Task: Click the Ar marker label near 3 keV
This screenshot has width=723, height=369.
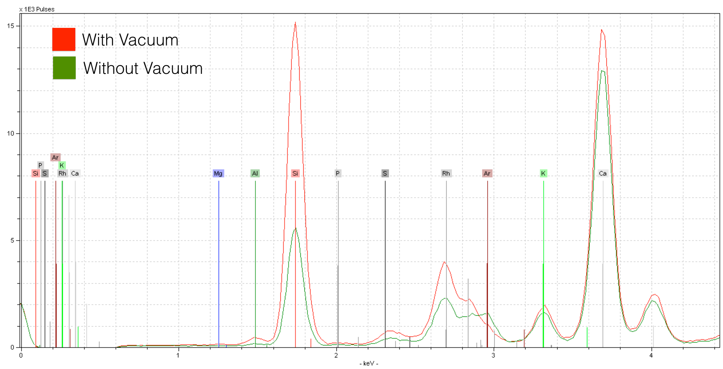Action: click(487, 173)
